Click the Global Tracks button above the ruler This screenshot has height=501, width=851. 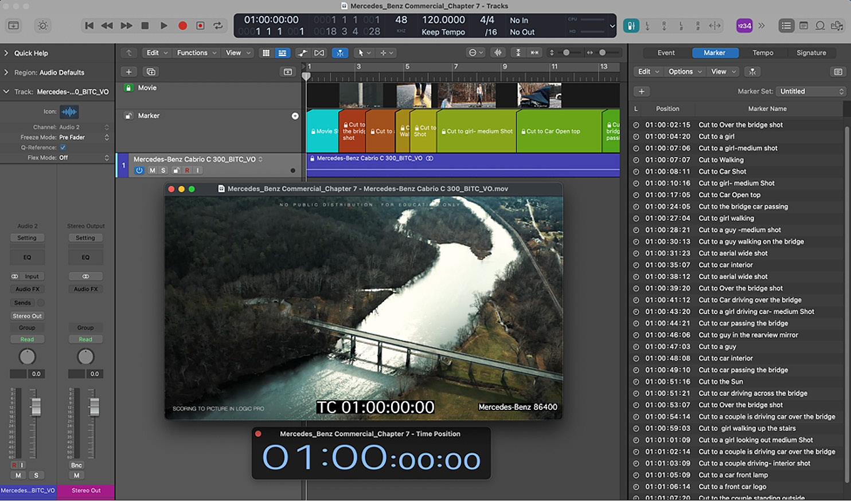click(288, 72)
